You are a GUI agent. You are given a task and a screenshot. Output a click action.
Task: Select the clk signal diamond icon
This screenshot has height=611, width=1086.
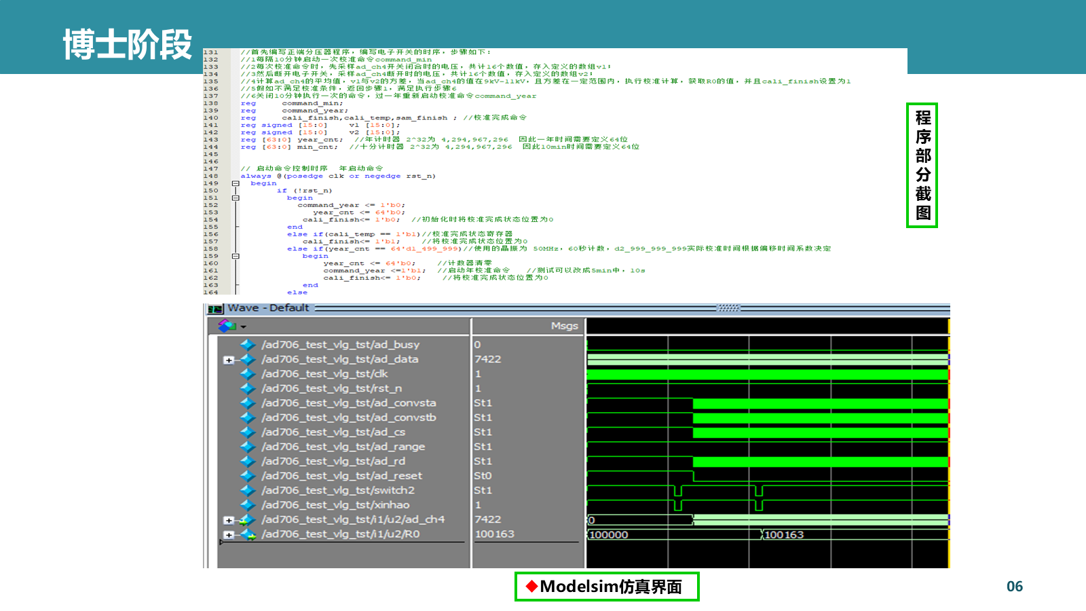pos(248,374)
